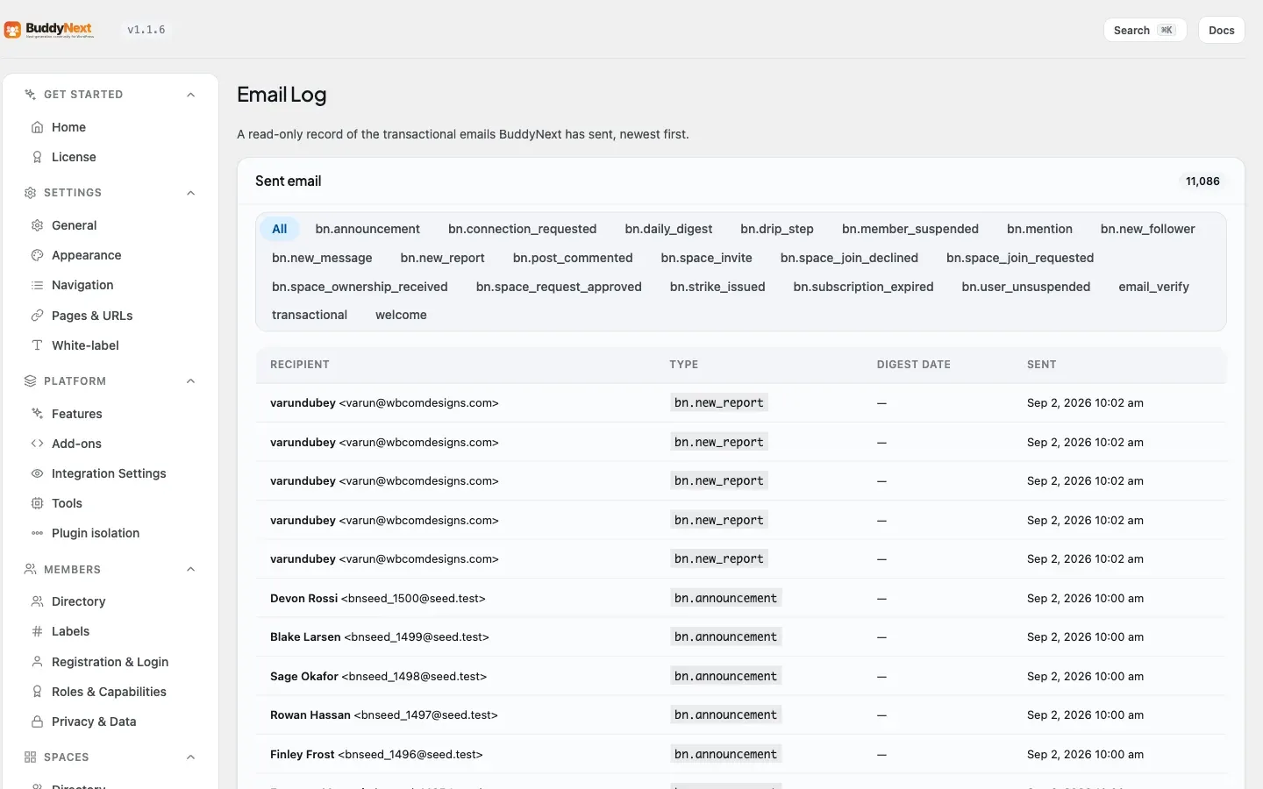Image resolution: width=1263 pixels, height=789 pixels.
Task: Filter by bn.strike_issued
Action: point(717,287)
